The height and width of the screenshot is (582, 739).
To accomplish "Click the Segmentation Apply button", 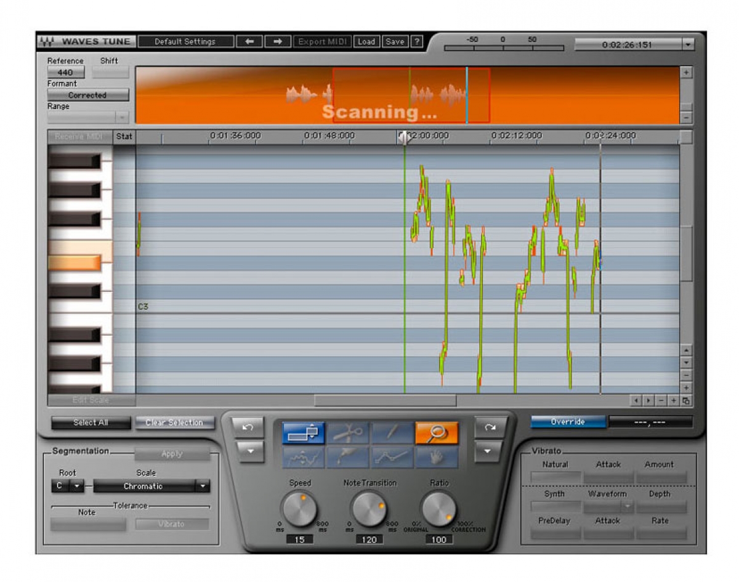I will [172, 454].
